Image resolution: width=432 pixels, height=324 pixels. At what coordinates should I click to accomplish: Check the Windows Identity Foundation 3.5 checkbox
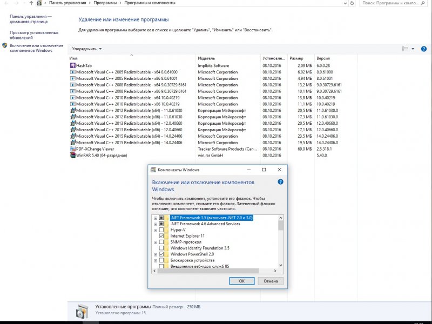161,248
